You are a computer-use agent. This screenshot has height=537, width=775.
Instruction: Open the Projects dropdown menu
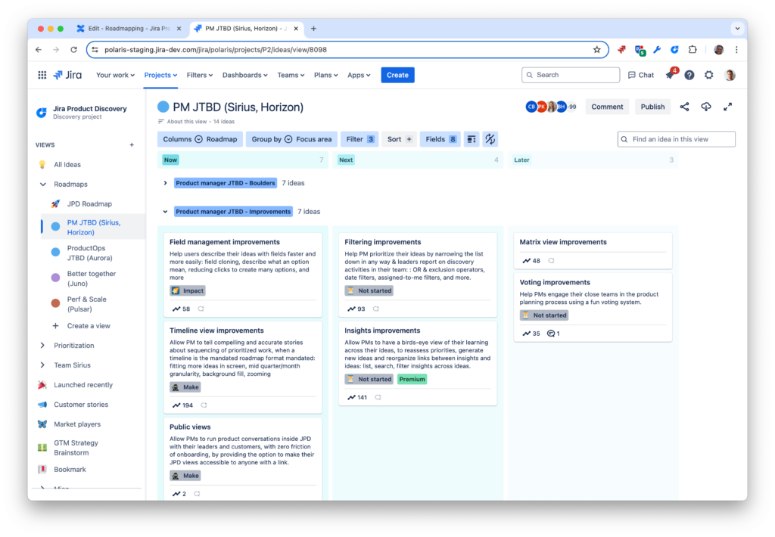point(160,75)
